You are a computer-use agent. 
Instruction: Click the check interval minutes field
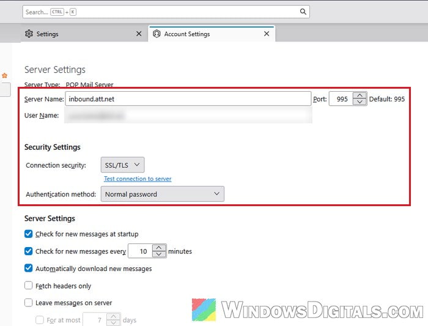(140, 251)
